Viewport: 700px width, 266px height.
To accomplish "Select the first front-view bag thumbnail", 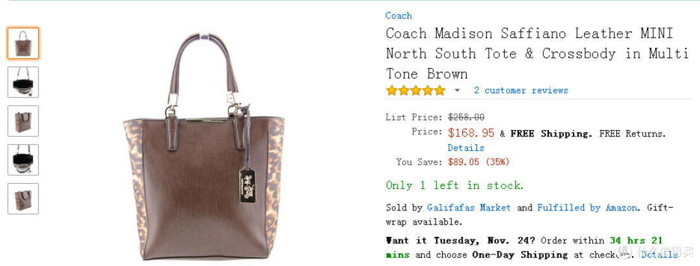I will [x=23, y=43].
